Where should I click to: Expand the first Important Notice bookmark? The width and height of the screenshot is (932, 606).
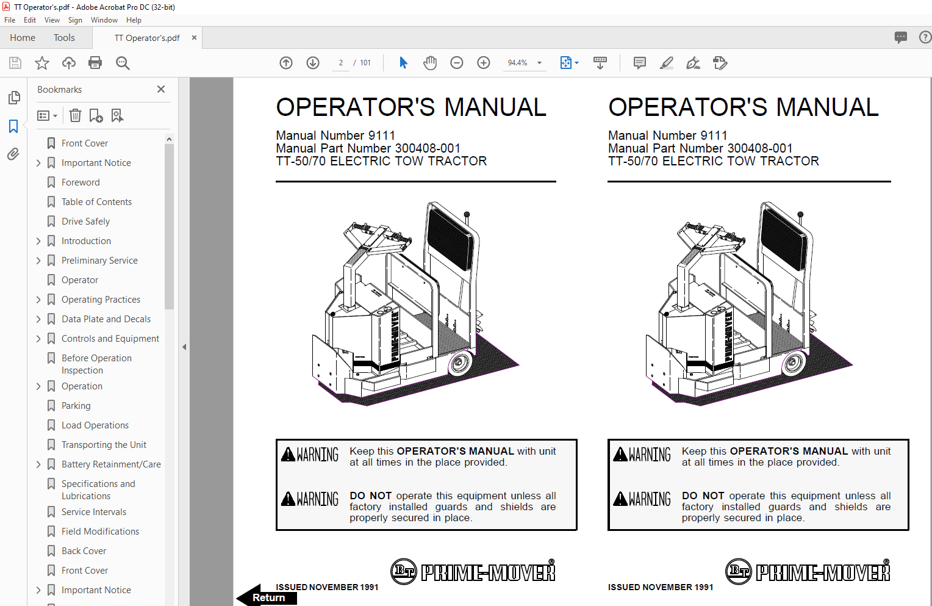[38, 163]
